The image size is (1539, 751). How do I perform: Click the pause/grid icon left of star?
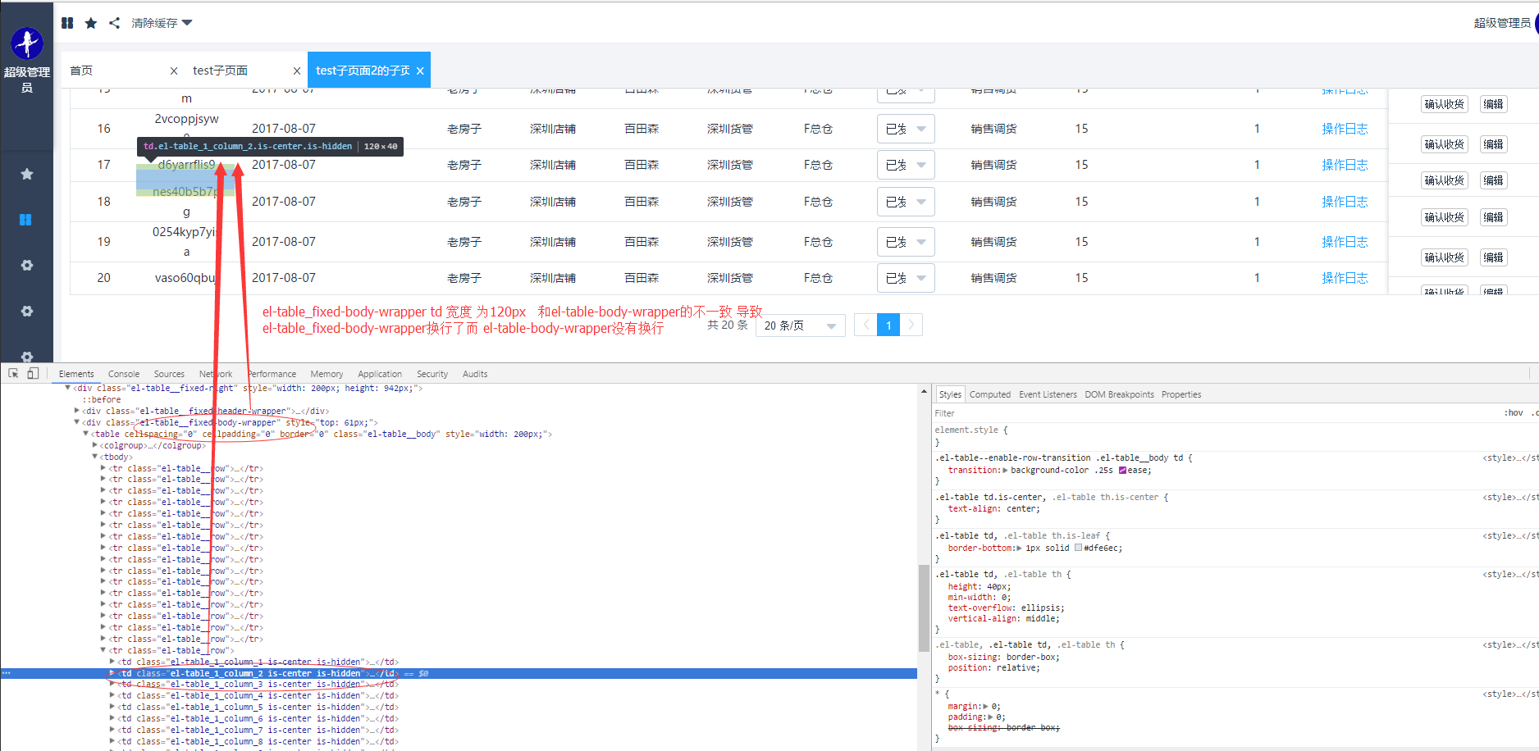coord(67,22)
